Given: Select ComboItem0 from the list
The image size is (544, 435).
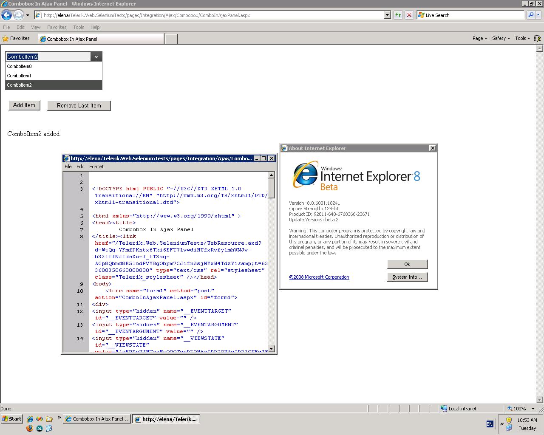Looking at the screenshot, I should click(54, 66).
